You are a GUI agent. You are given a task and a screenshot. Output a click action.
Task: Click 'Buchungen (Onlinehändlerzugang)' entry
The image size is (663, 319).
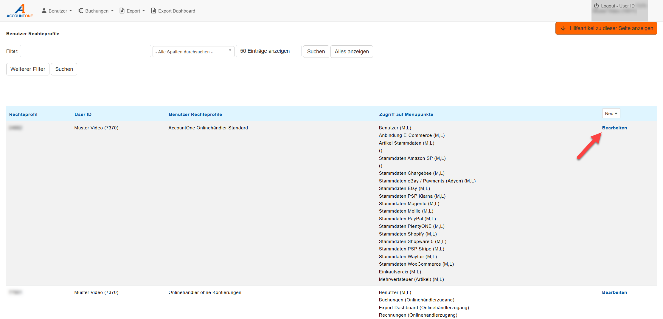417,300
